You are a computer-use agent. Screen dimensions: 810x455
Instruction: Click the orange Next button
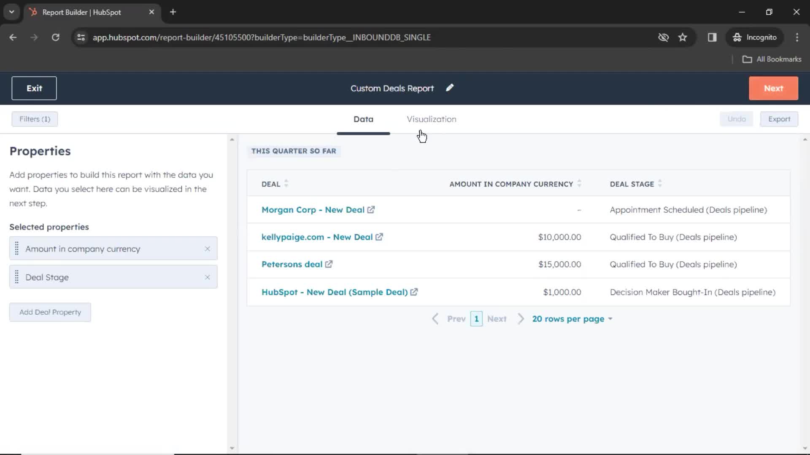pos(773,88)
